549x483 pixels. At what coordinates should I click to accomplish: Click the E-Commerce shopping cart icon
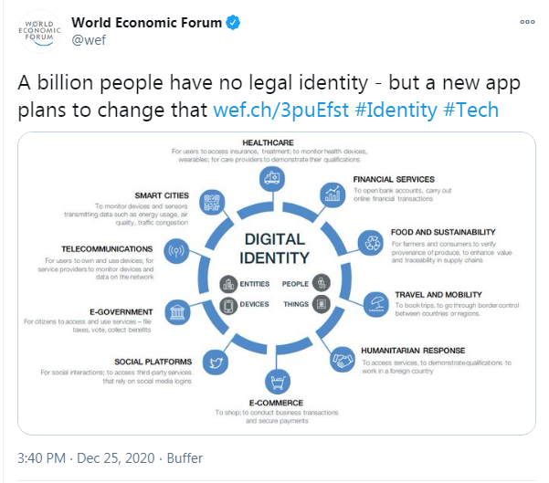pyautogui.click(x=278, y=382)
